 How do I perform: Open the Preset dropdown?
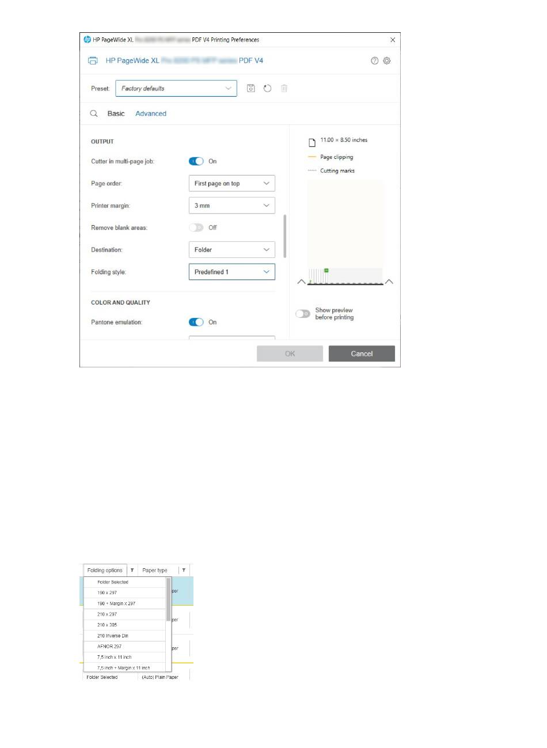176,88
